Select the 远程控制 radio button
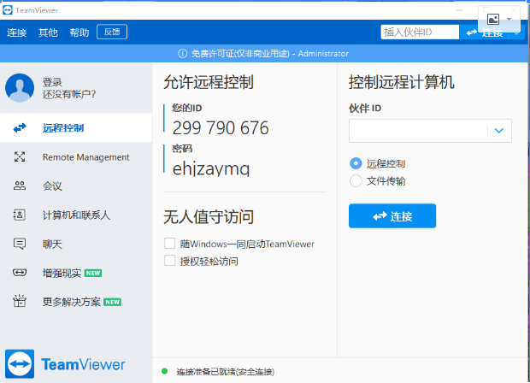The height and width of the screenshot is (383, 530). click(356, 163)
